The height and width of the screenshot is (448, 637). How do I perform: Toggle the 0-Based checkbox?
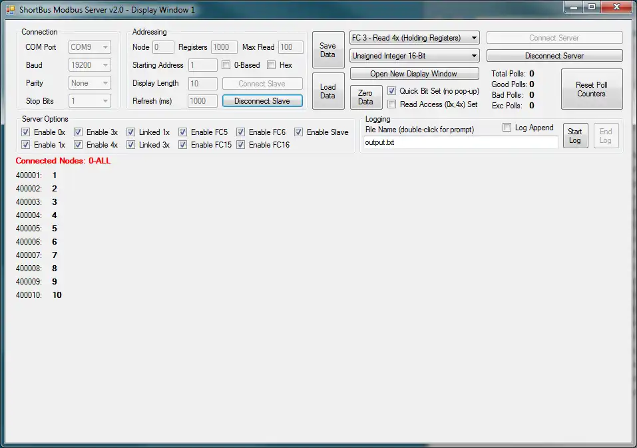[226, 65]
